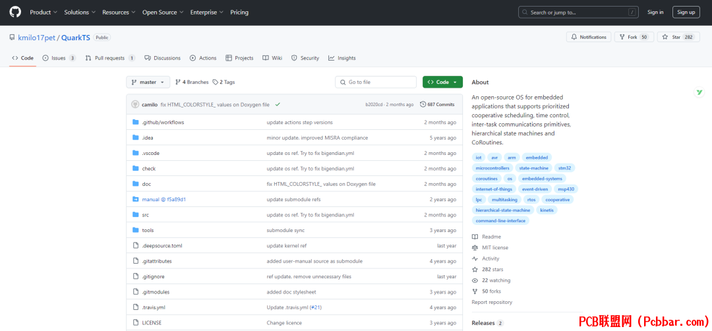This screenshot has width=712, height=331.
Task: Open the doc folder
Action: pyautogui.click(x=146, y=184)
